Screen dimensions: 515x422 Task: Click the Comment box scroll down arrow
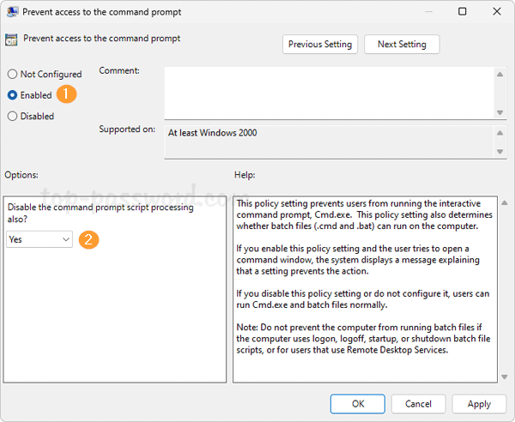coord(500,111)
